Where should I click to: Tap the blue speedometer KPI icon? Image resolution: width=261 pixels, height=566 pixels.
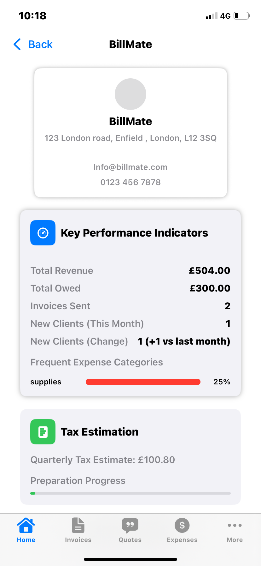tap(43, 233)
